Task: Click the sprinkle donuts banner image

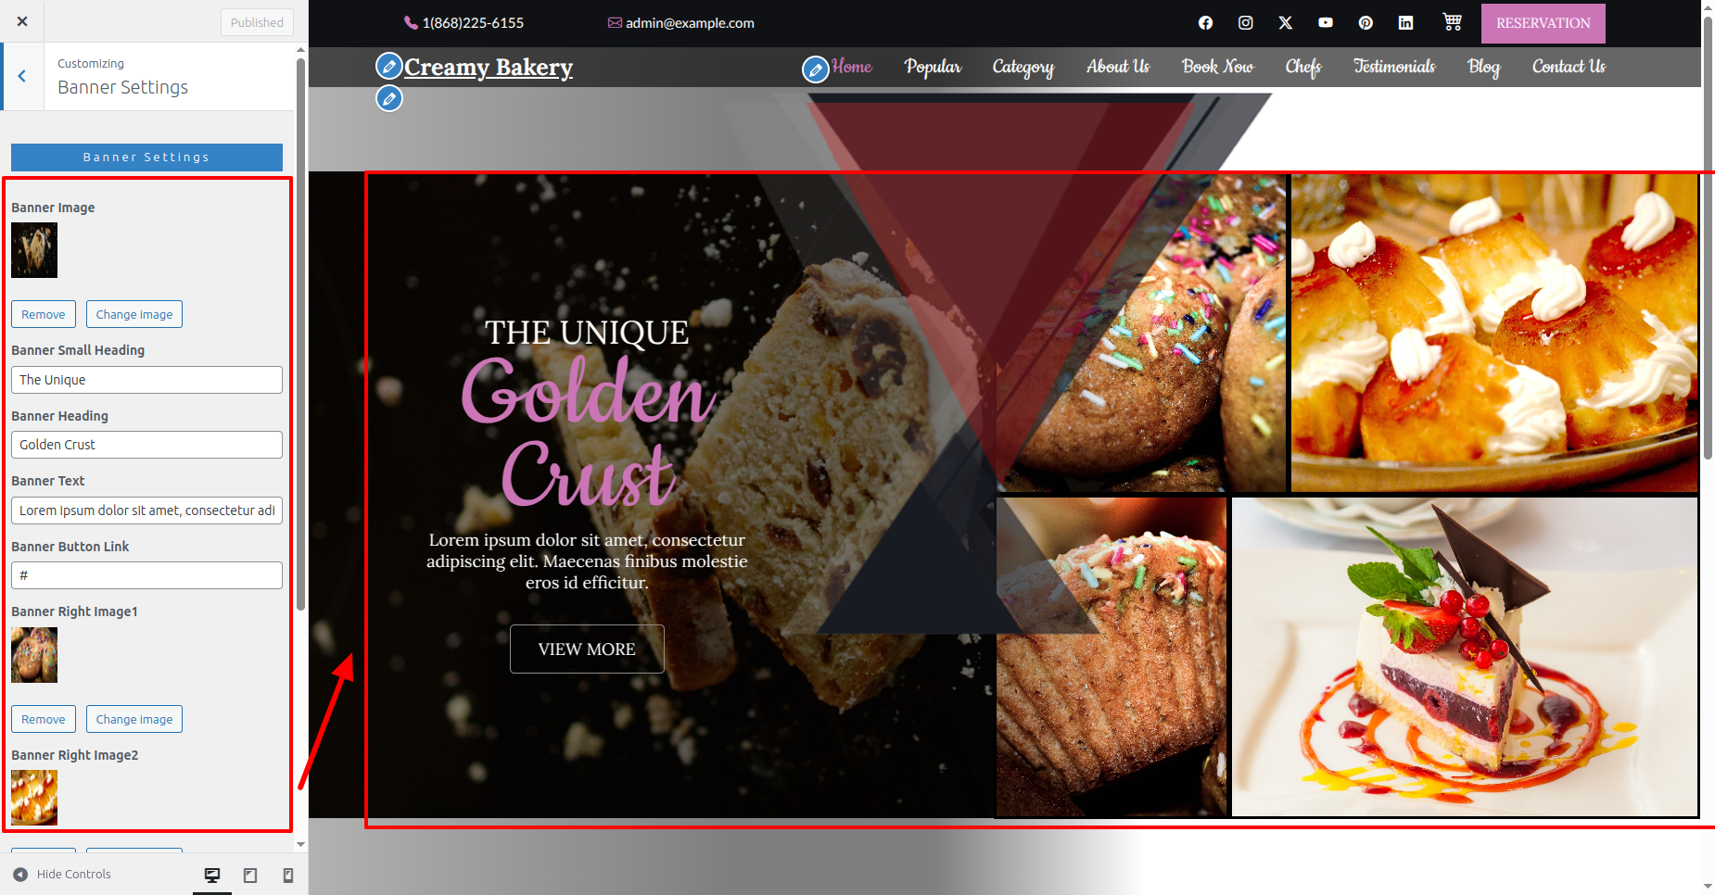Action: 1141,334
